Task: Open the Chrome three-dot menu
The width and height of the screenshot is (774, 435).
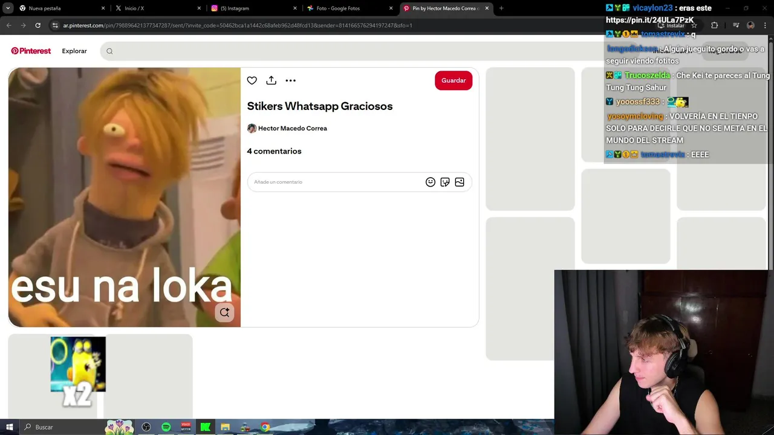Action: (765, 25)
